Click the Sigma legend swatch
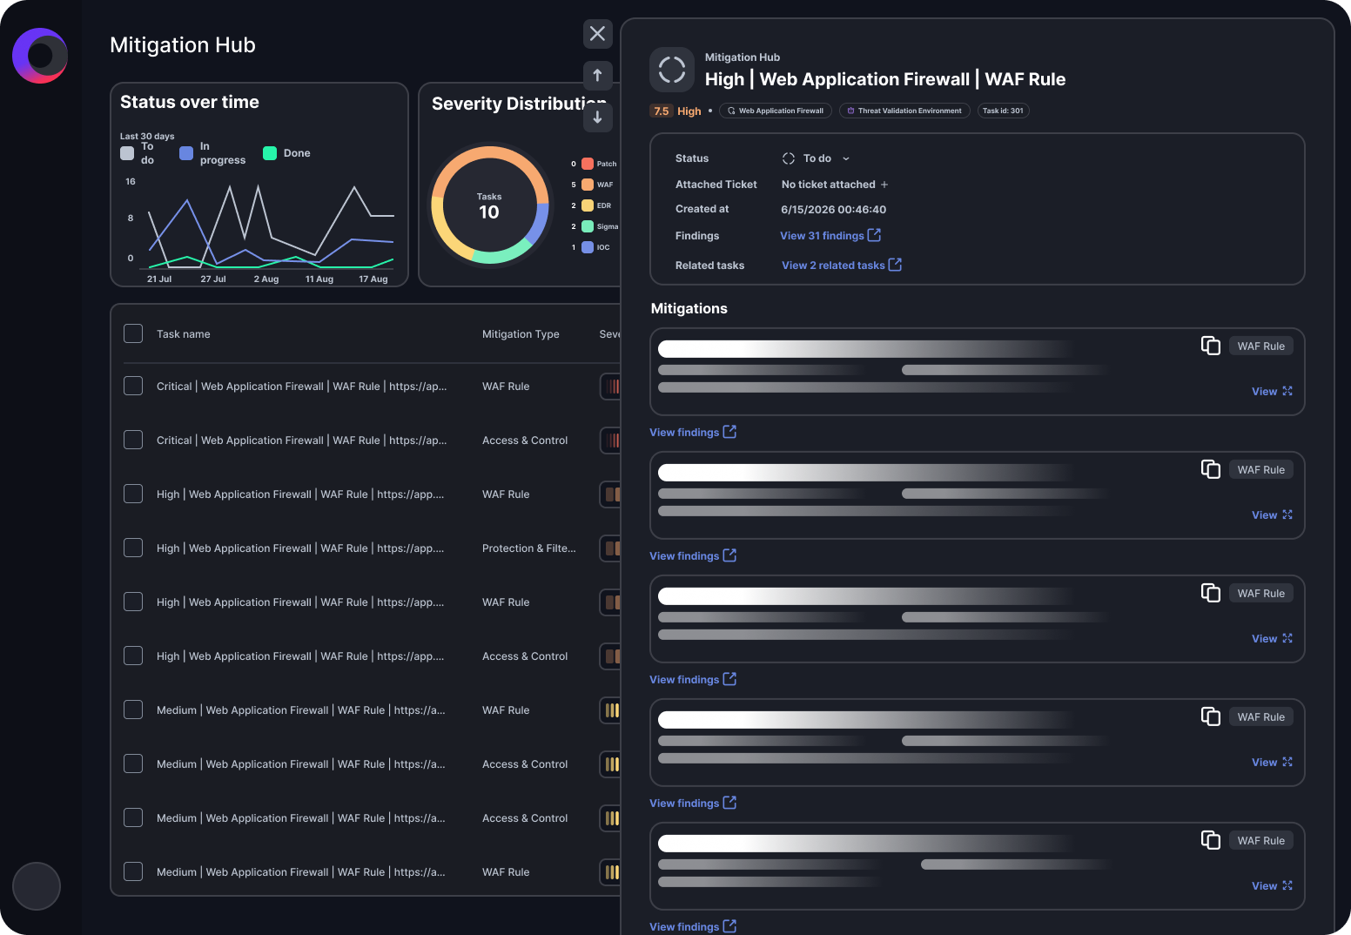 point(588,226)
